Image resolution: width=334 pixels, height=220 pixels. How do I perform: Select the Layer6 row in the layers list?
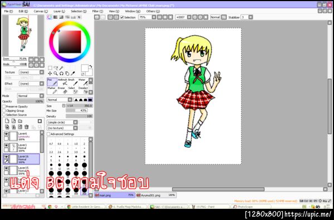[x=21, y=136]
